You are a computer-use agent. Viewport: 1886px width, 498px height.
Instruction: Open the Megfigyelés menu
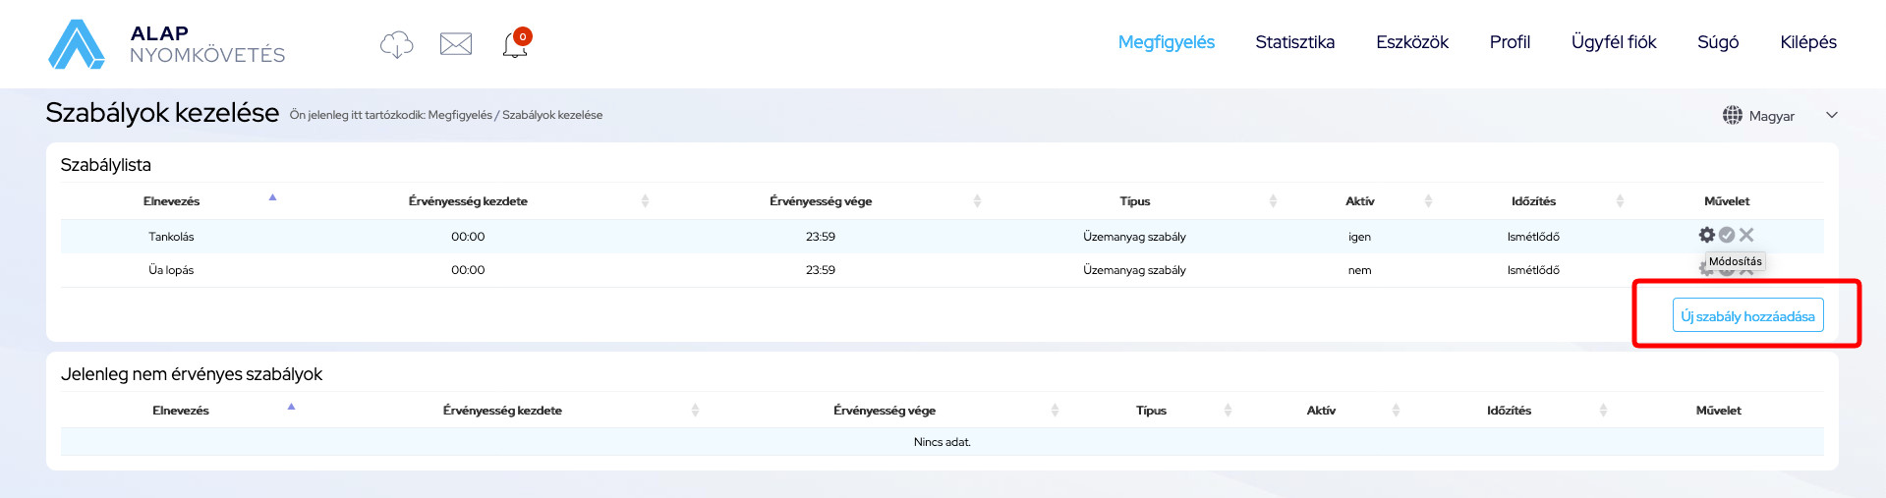[x=1166, y=42]
